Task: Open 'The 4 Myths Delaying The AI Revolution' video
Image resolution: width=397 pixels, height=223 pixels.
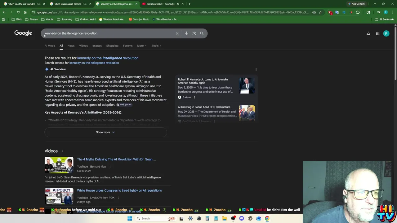Action: (116, 160)
